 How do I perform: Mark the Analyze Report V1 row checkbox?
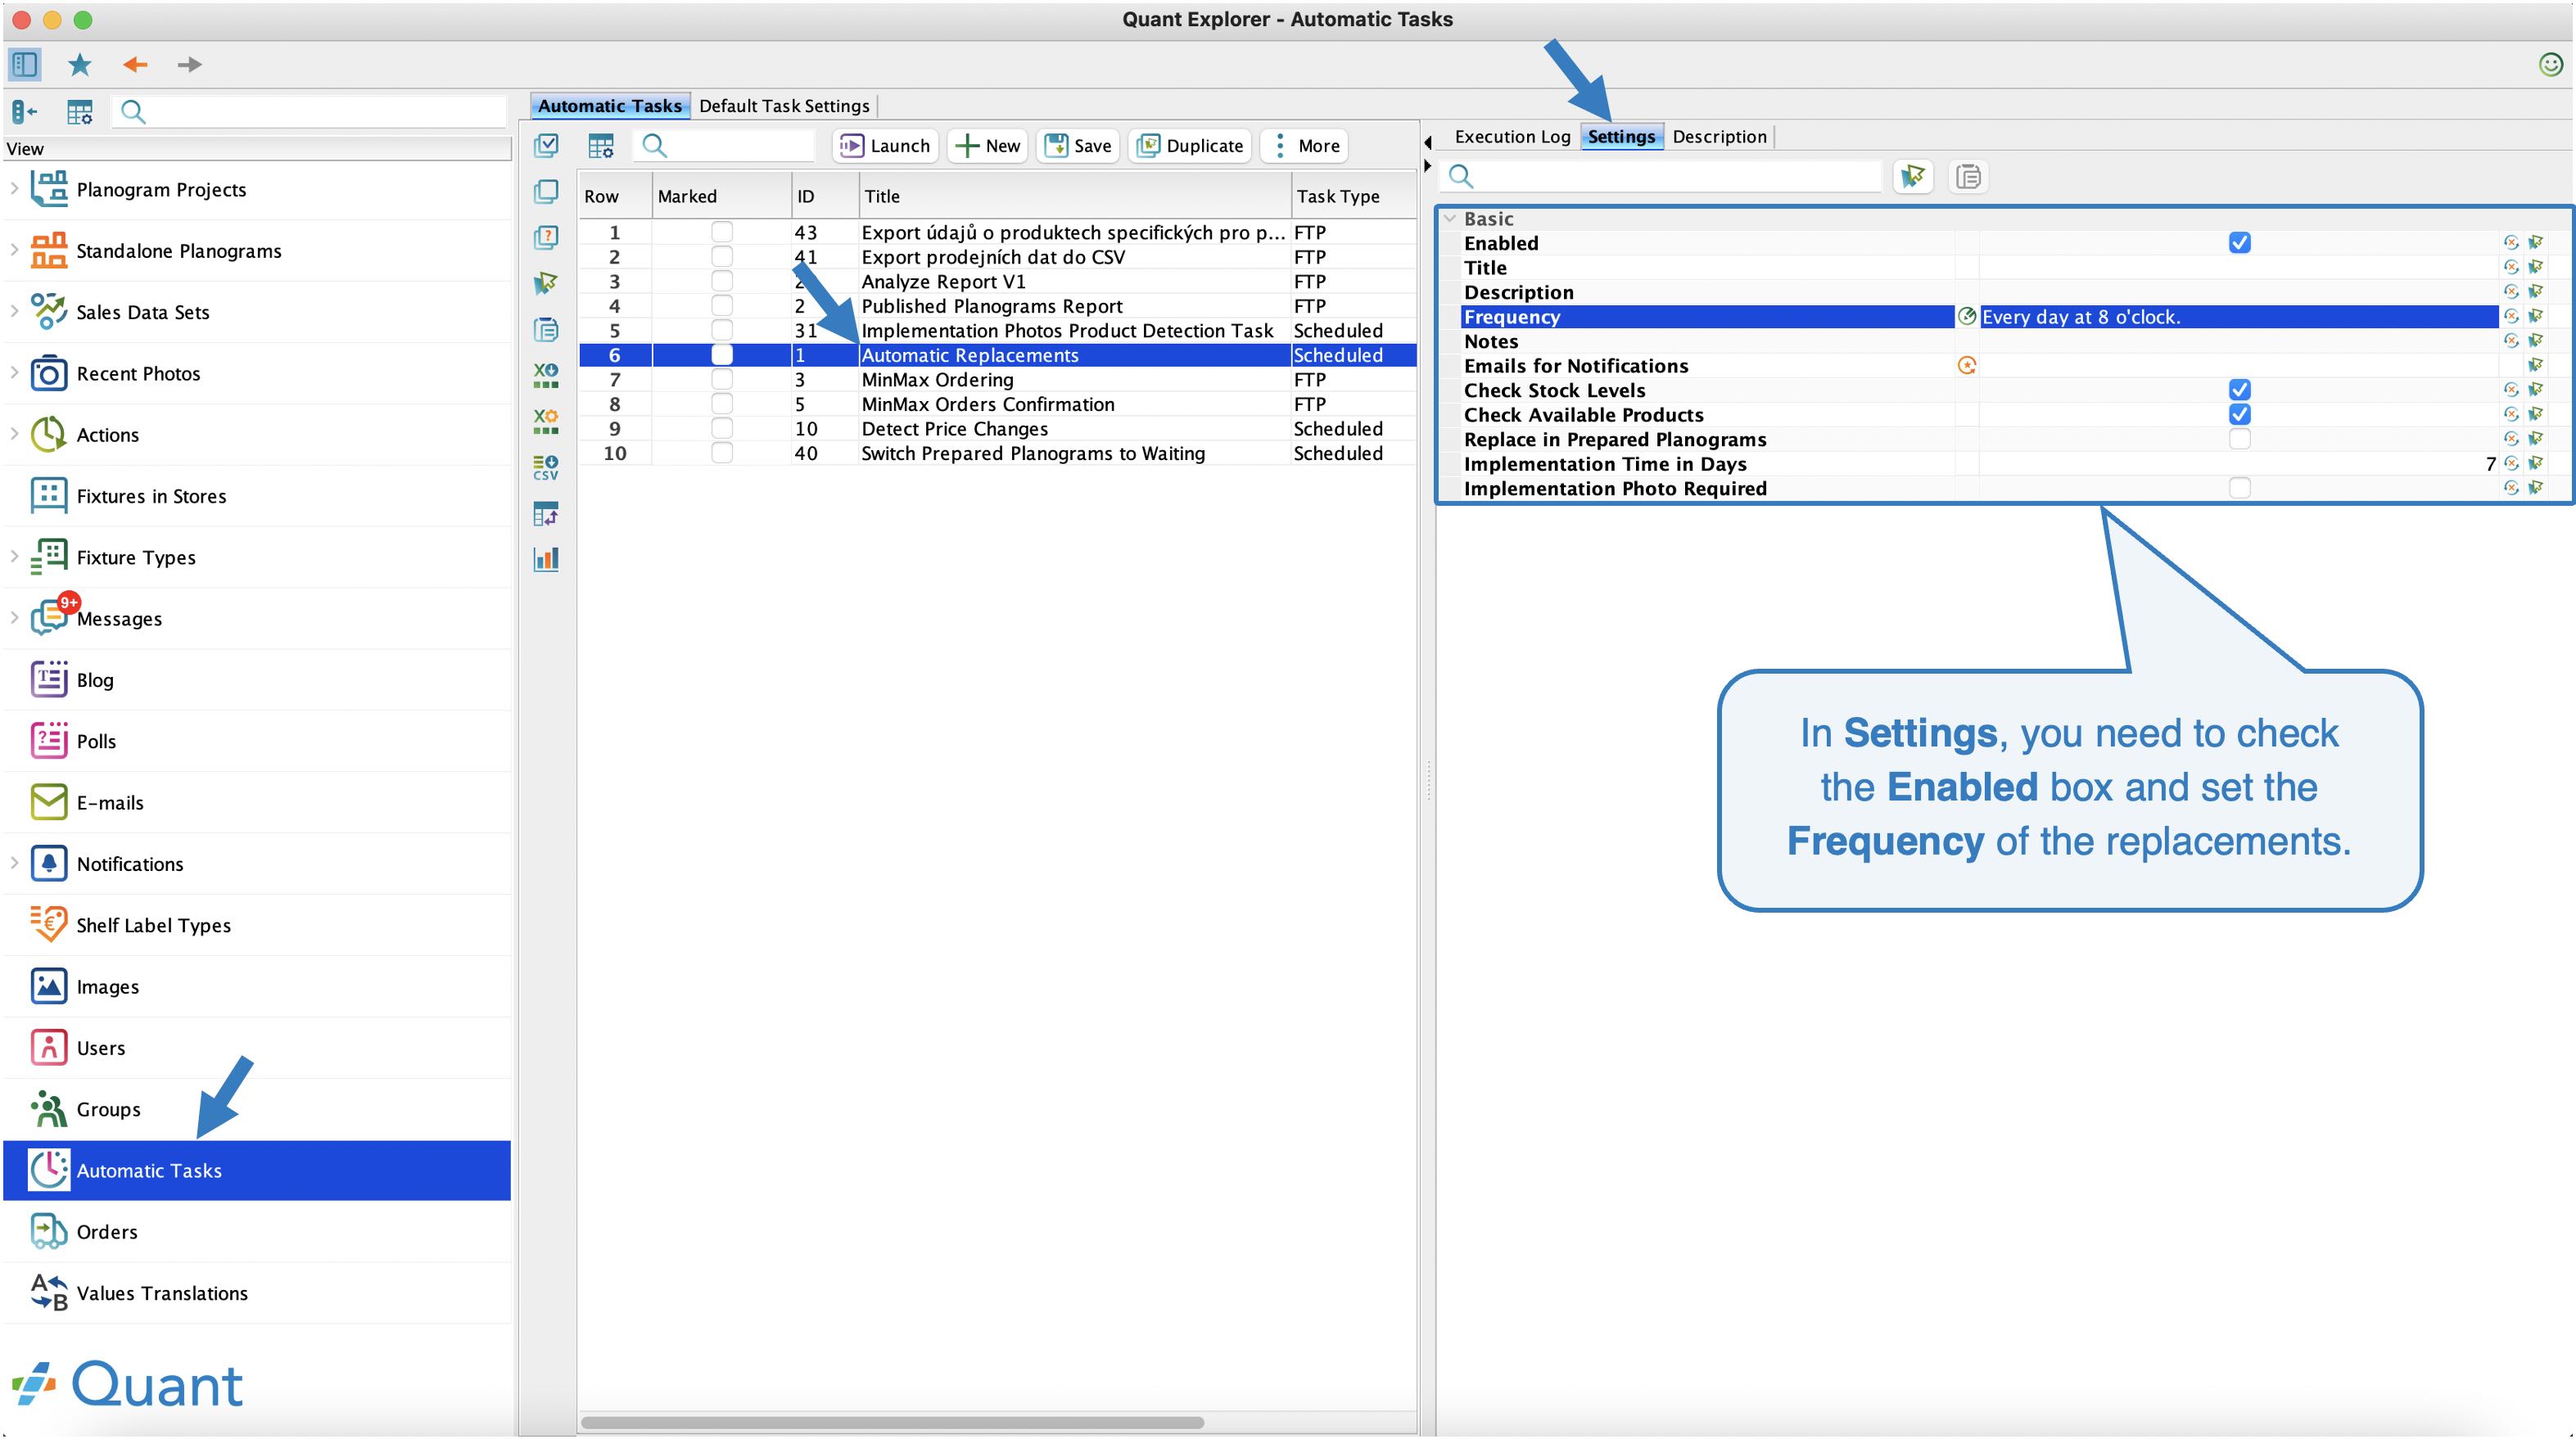721,282
